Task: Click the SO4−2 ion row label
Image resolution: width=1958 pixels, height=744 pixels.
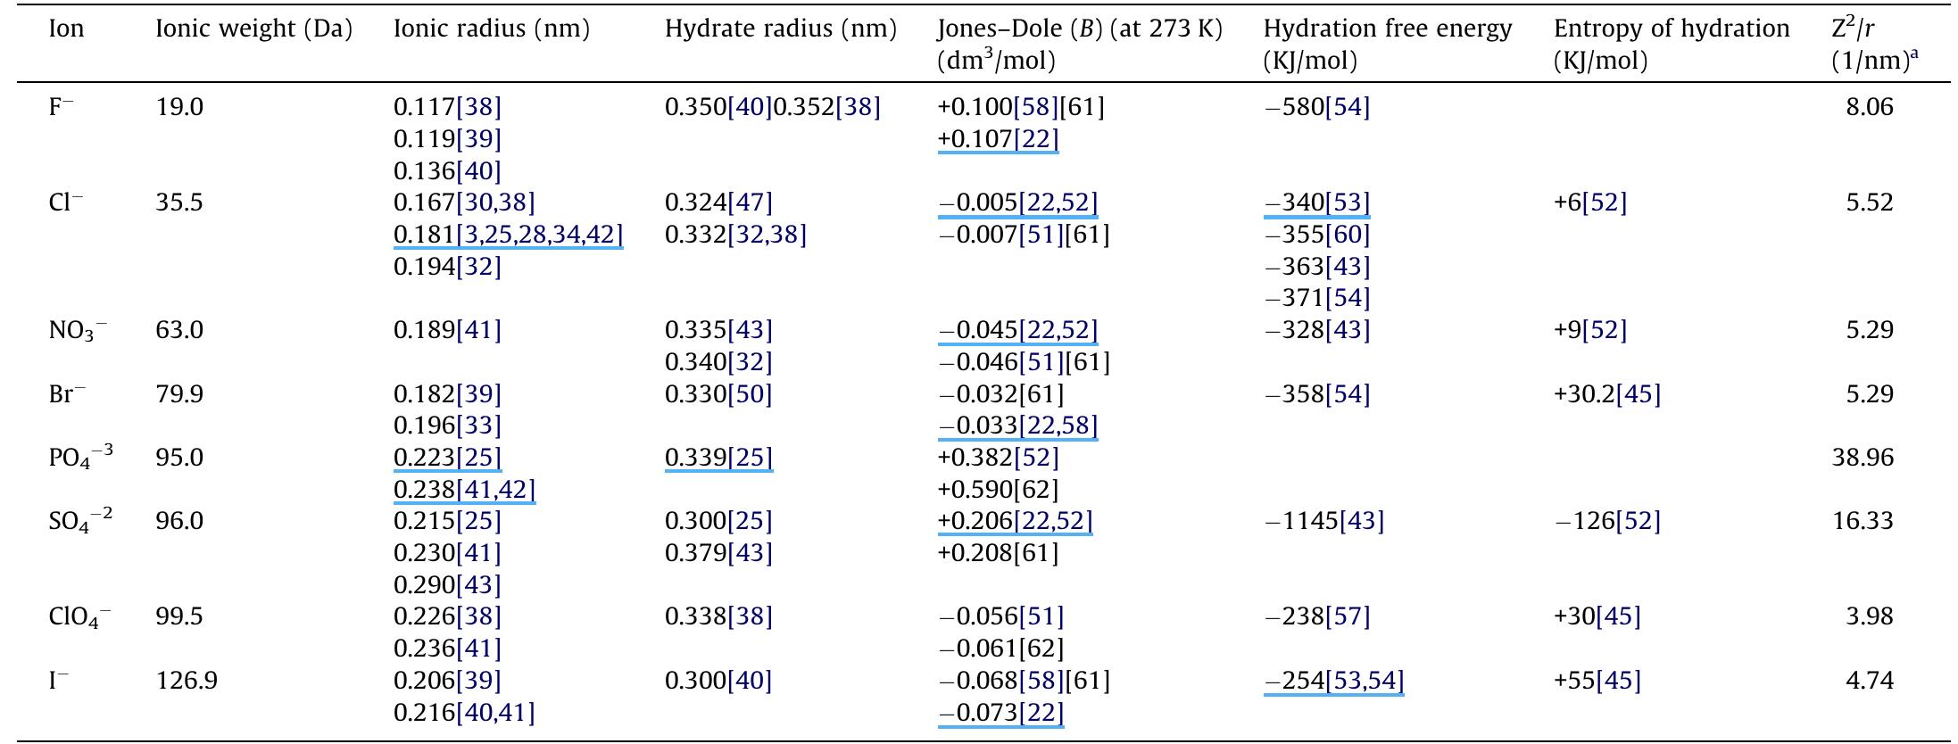Action: click(x=80, y=521)
